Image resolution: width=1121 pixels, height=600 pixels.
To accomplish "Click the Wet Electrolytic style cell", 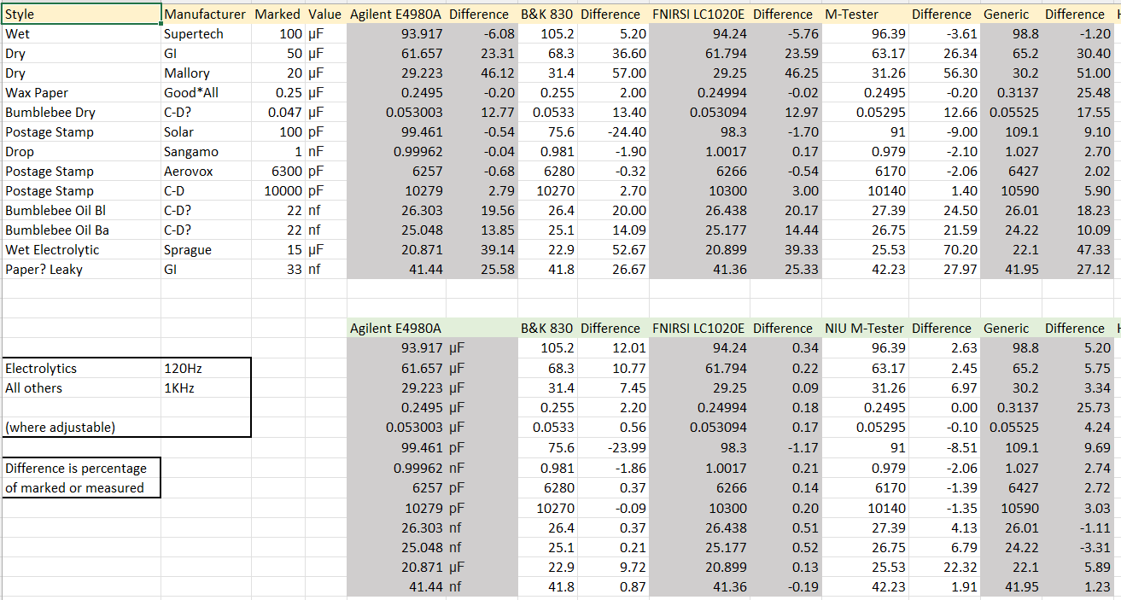I will (x=81, y=250).
